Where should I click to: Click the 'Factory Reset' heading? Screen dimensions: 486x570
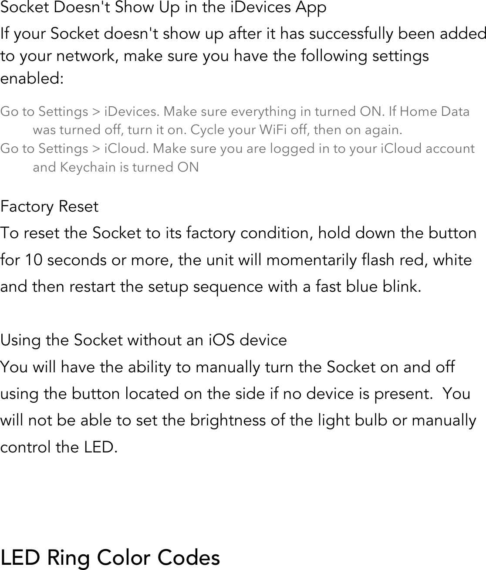point(50,206)
